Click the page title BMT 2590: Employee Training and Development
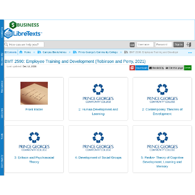Screen dimensions: 195x195 75,61
